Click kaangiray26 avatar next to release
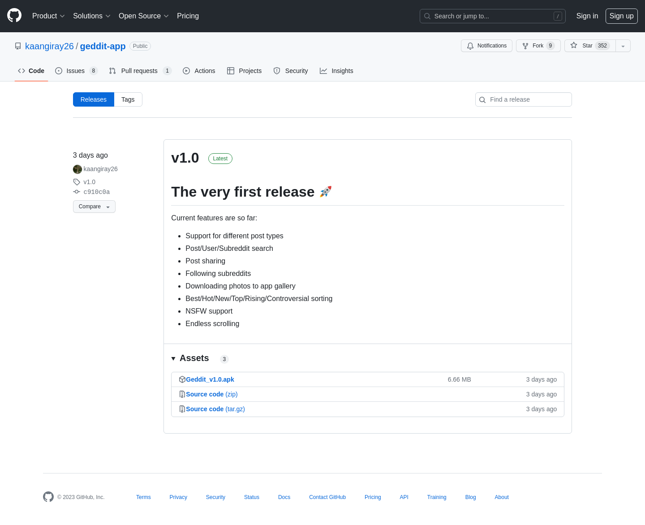645x525 pixels. (x=77, y=169)
